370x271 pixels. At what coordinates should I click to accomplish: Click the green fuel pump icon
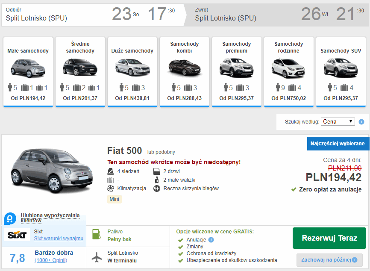[97, 235]
